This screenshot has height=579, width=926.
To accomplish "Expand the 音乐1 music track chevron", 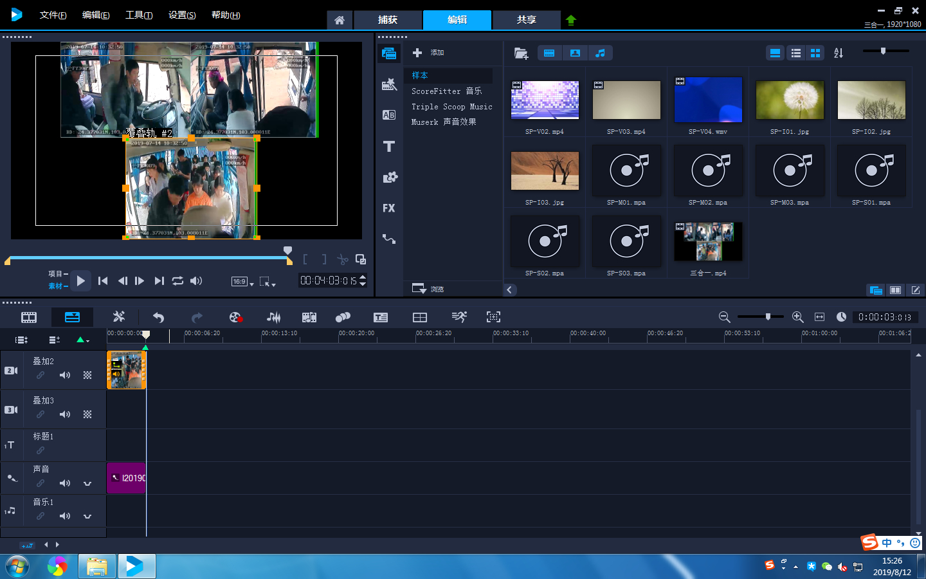I will (87, 516).
